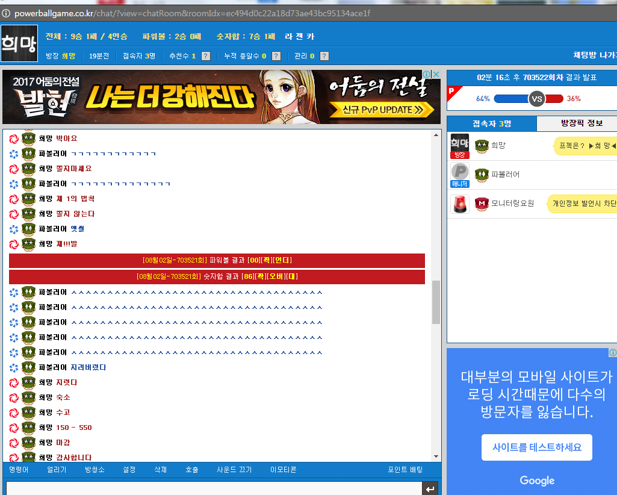Screen dimensions: 617x495
Task: Click the chat message input field
Action: pyautogui.click(x=214, y=488)
